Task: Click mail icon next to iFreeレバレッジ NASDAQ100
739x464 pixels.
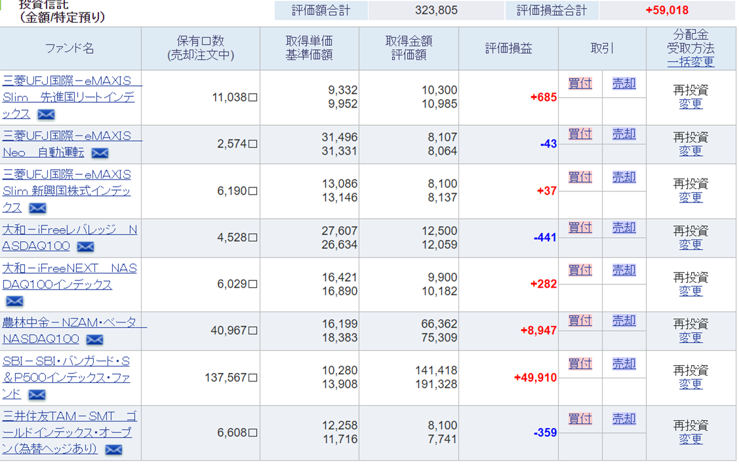Action: pos(85,247)
